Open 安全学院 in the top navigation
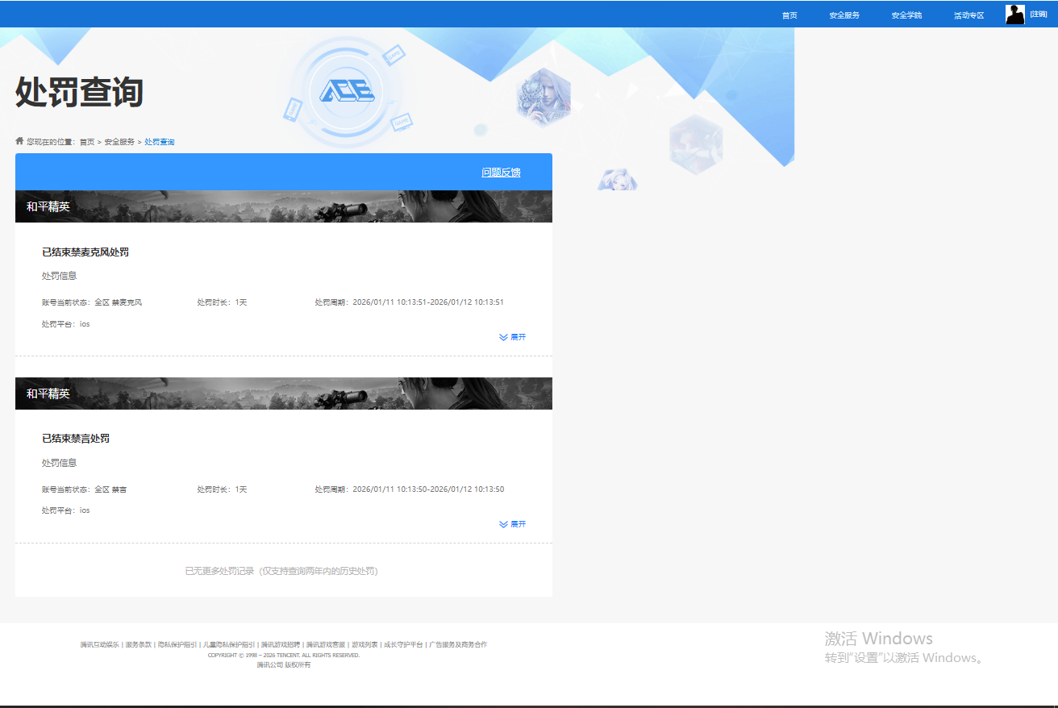 906,15
